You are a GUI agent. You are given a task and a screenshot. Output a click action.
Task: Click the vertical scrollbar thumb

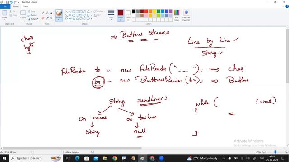click(x=287, y=56)
